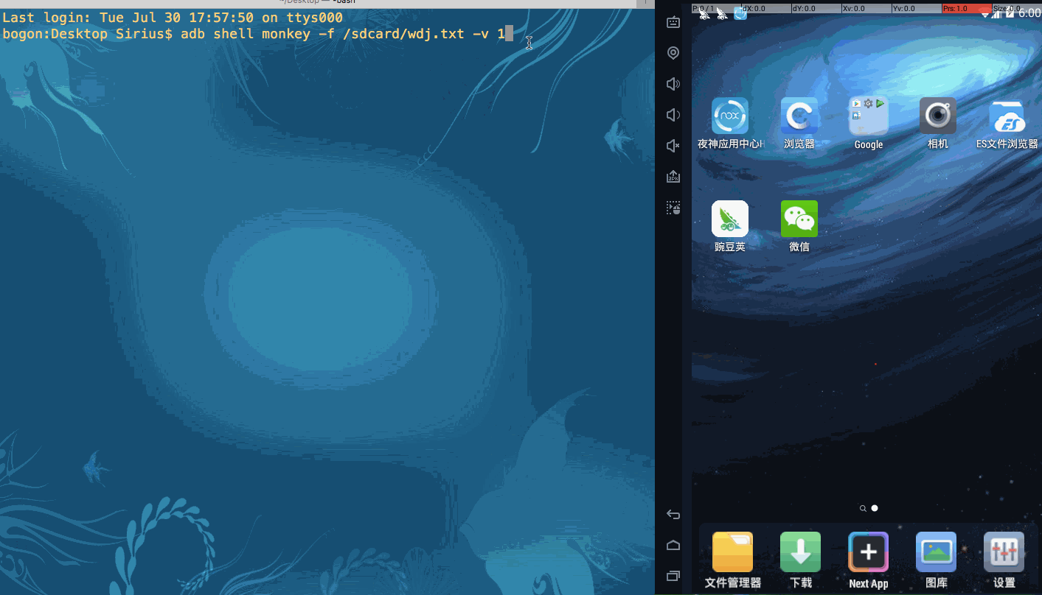Tap the first wandoujia notification icon
Screen dimensions: 1042x595
(704, 13)
